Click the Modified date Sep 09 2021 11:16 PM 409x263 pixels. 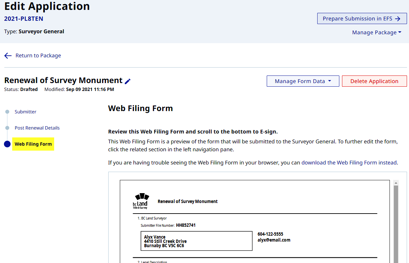tap(90, 89)
